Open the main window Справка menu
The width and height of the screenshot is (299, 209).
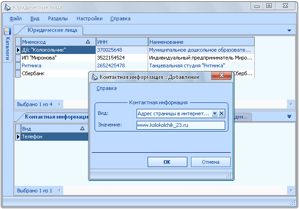pos(120,18)
